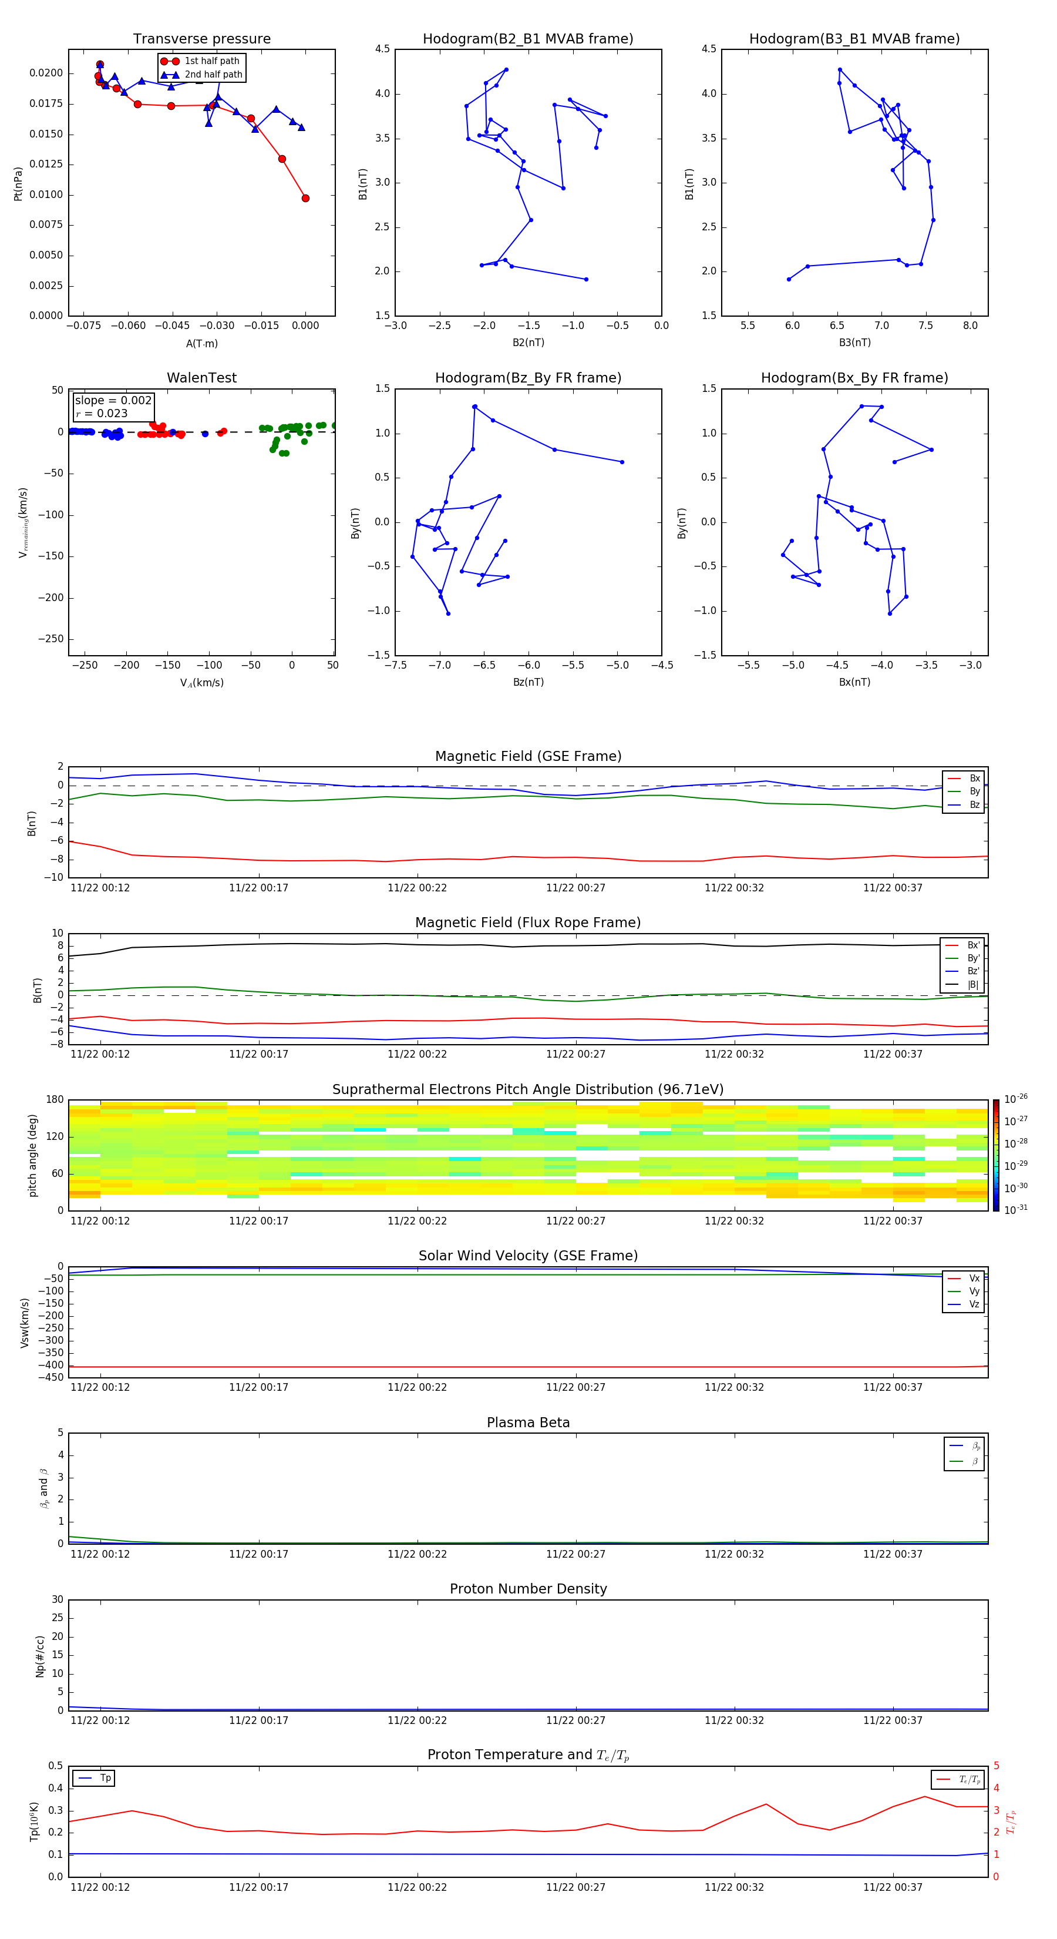
Task: Click the βp legend entry in Plasma Beta
Action: 964,1446
